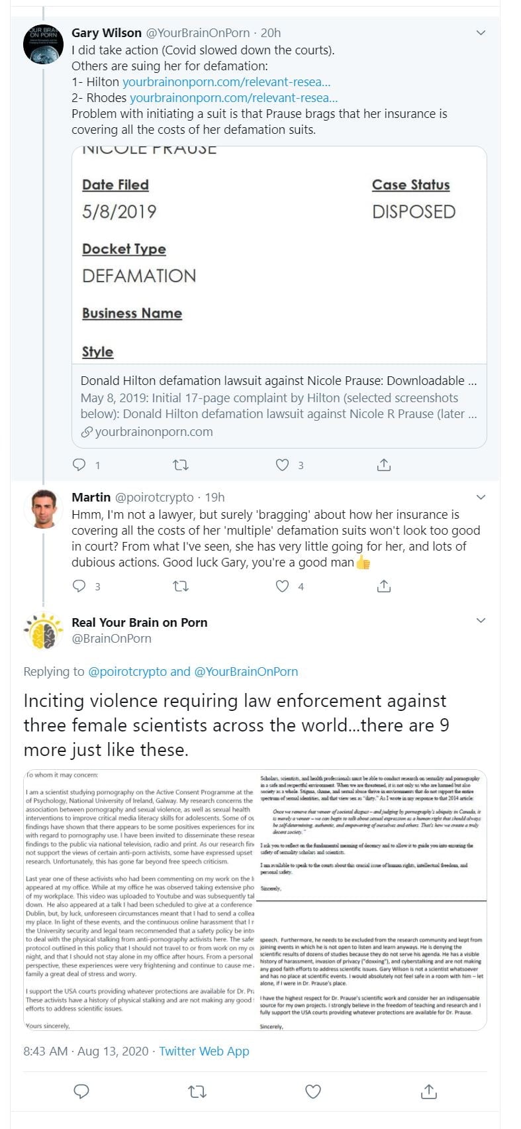Reply to Martin's tweet
The width and height of the screenshot is (521, 1129).
click(x=79, y=586)
